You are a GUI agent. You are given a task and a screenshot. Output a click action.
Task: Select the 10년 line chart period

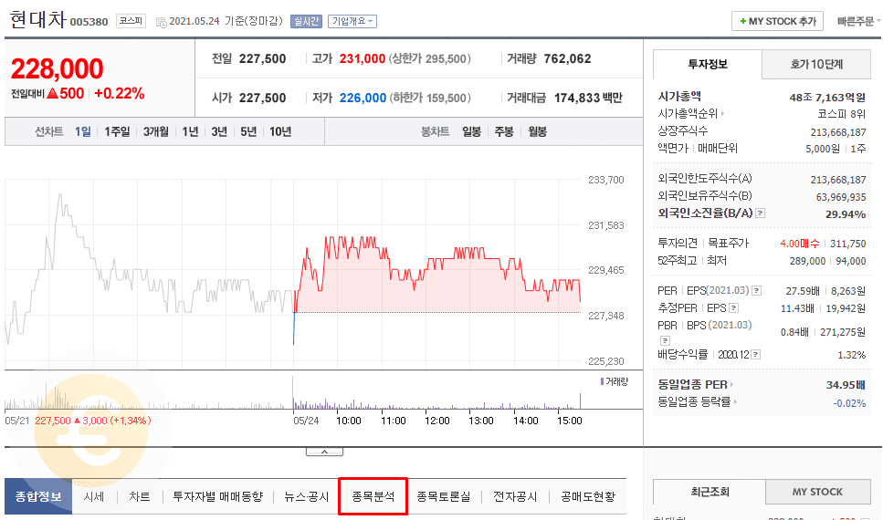pyautogui.click(x=280, y=131)
